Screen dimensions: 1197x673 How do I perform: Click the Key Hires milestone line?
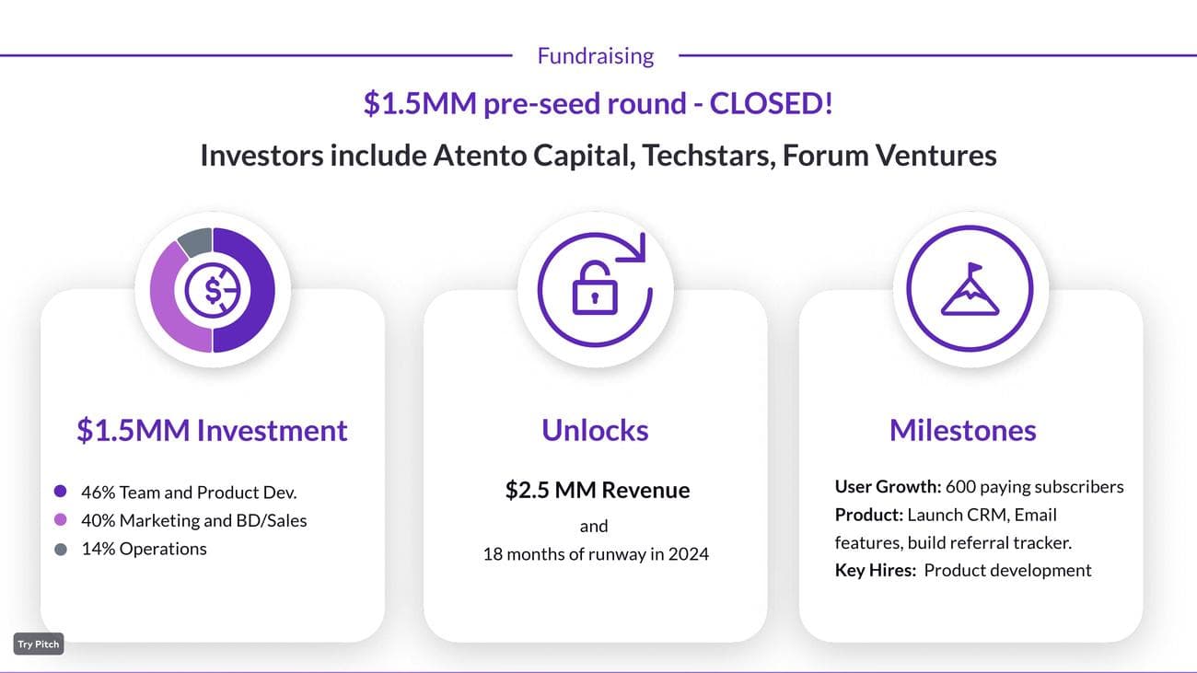pyautogui.click(x=962, y=570)
